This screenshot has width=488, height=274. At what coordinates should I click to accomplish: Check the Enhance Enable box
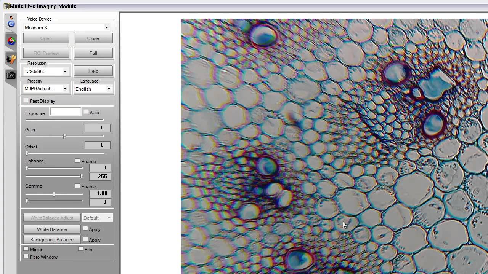[x=77, y=161]
